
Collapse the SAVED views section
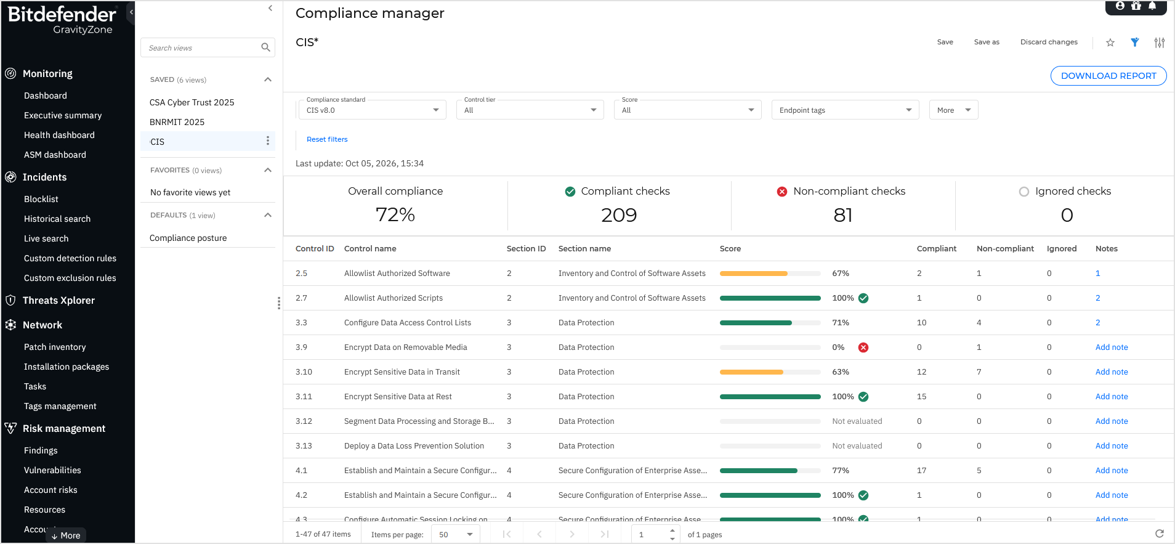pyautogui.click(x=268, y=79)
